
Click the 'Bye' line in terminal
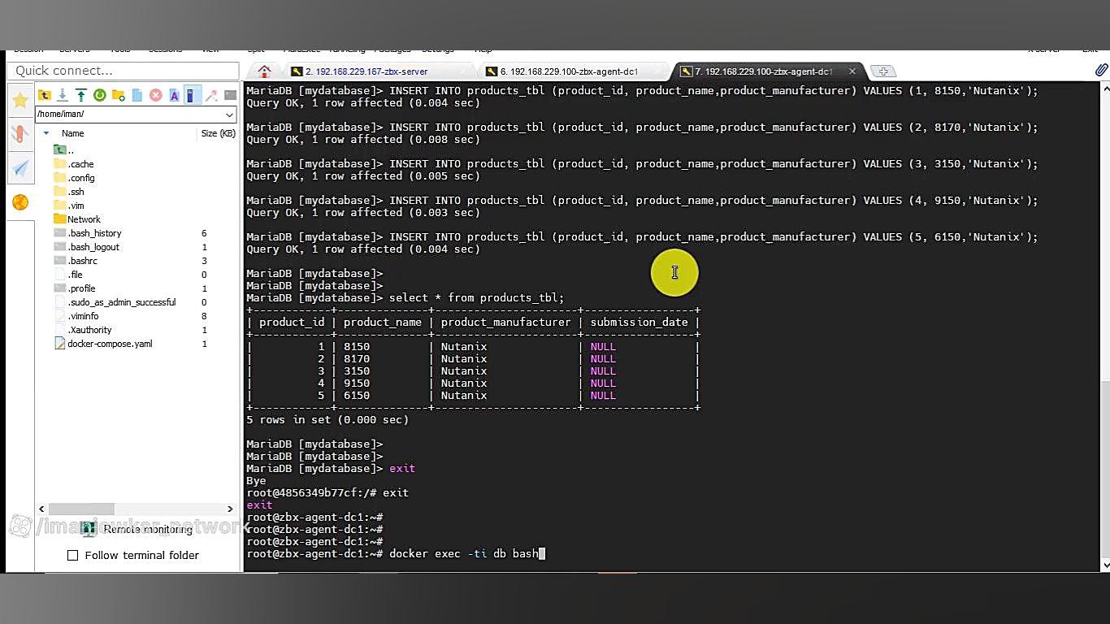point(256,481)
